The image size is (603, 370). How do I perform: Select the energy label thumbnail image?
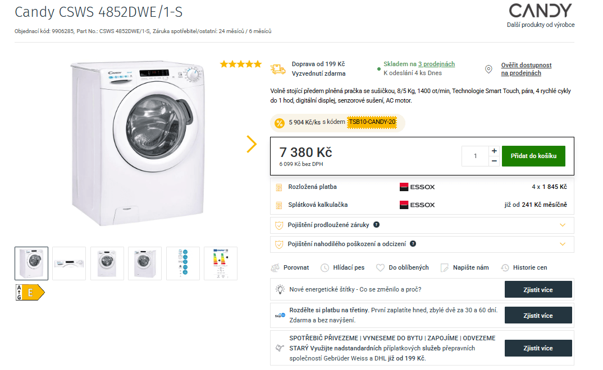pos(221,263)
